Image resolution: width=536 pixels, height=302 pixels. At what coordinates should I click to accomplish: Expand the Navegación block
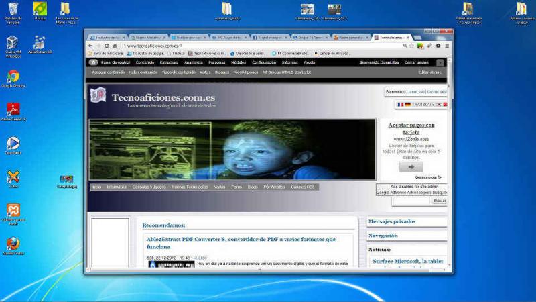tap(383, 236)
